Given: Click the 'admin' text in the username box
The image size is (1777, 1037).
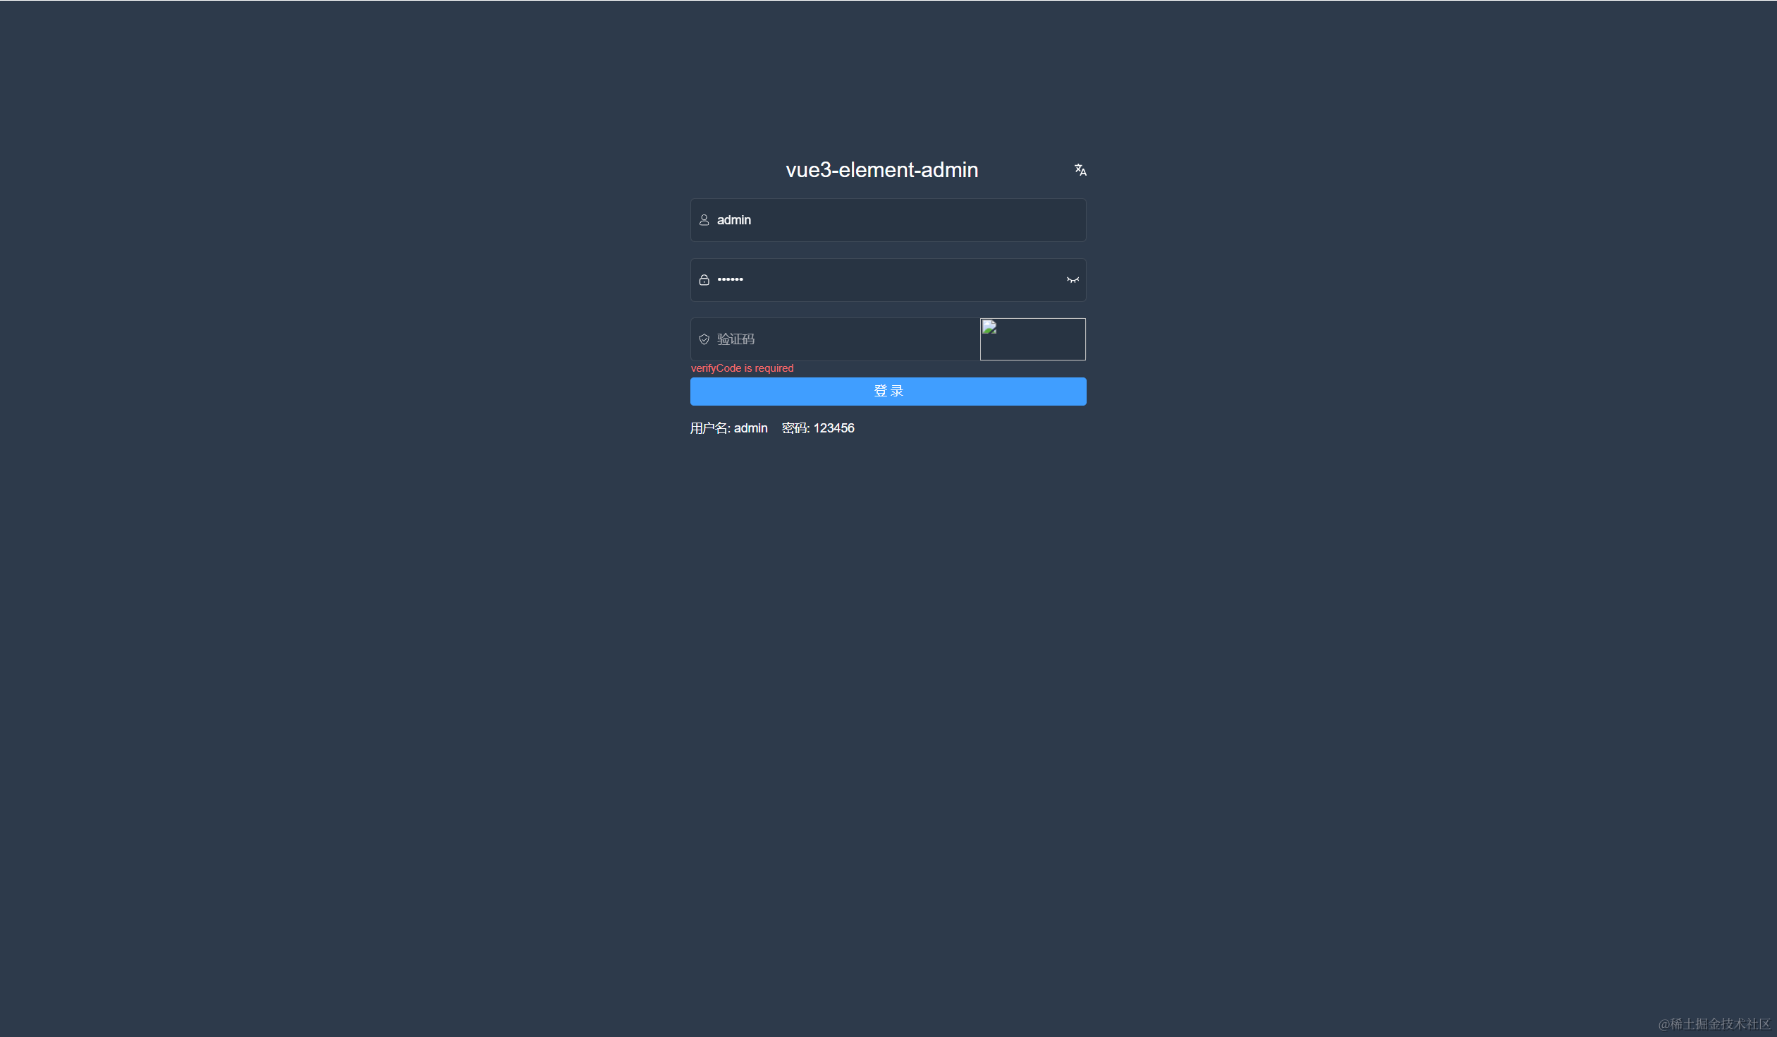Looking at the screenshot, I should tap(734, 220).
